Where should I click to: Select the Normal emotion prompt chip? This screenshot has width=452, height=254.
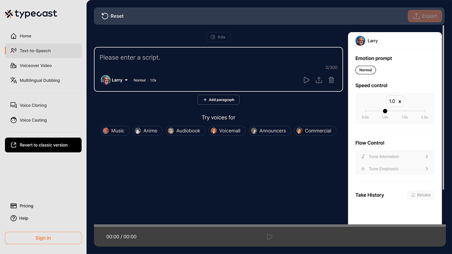[x=365, y=70]
